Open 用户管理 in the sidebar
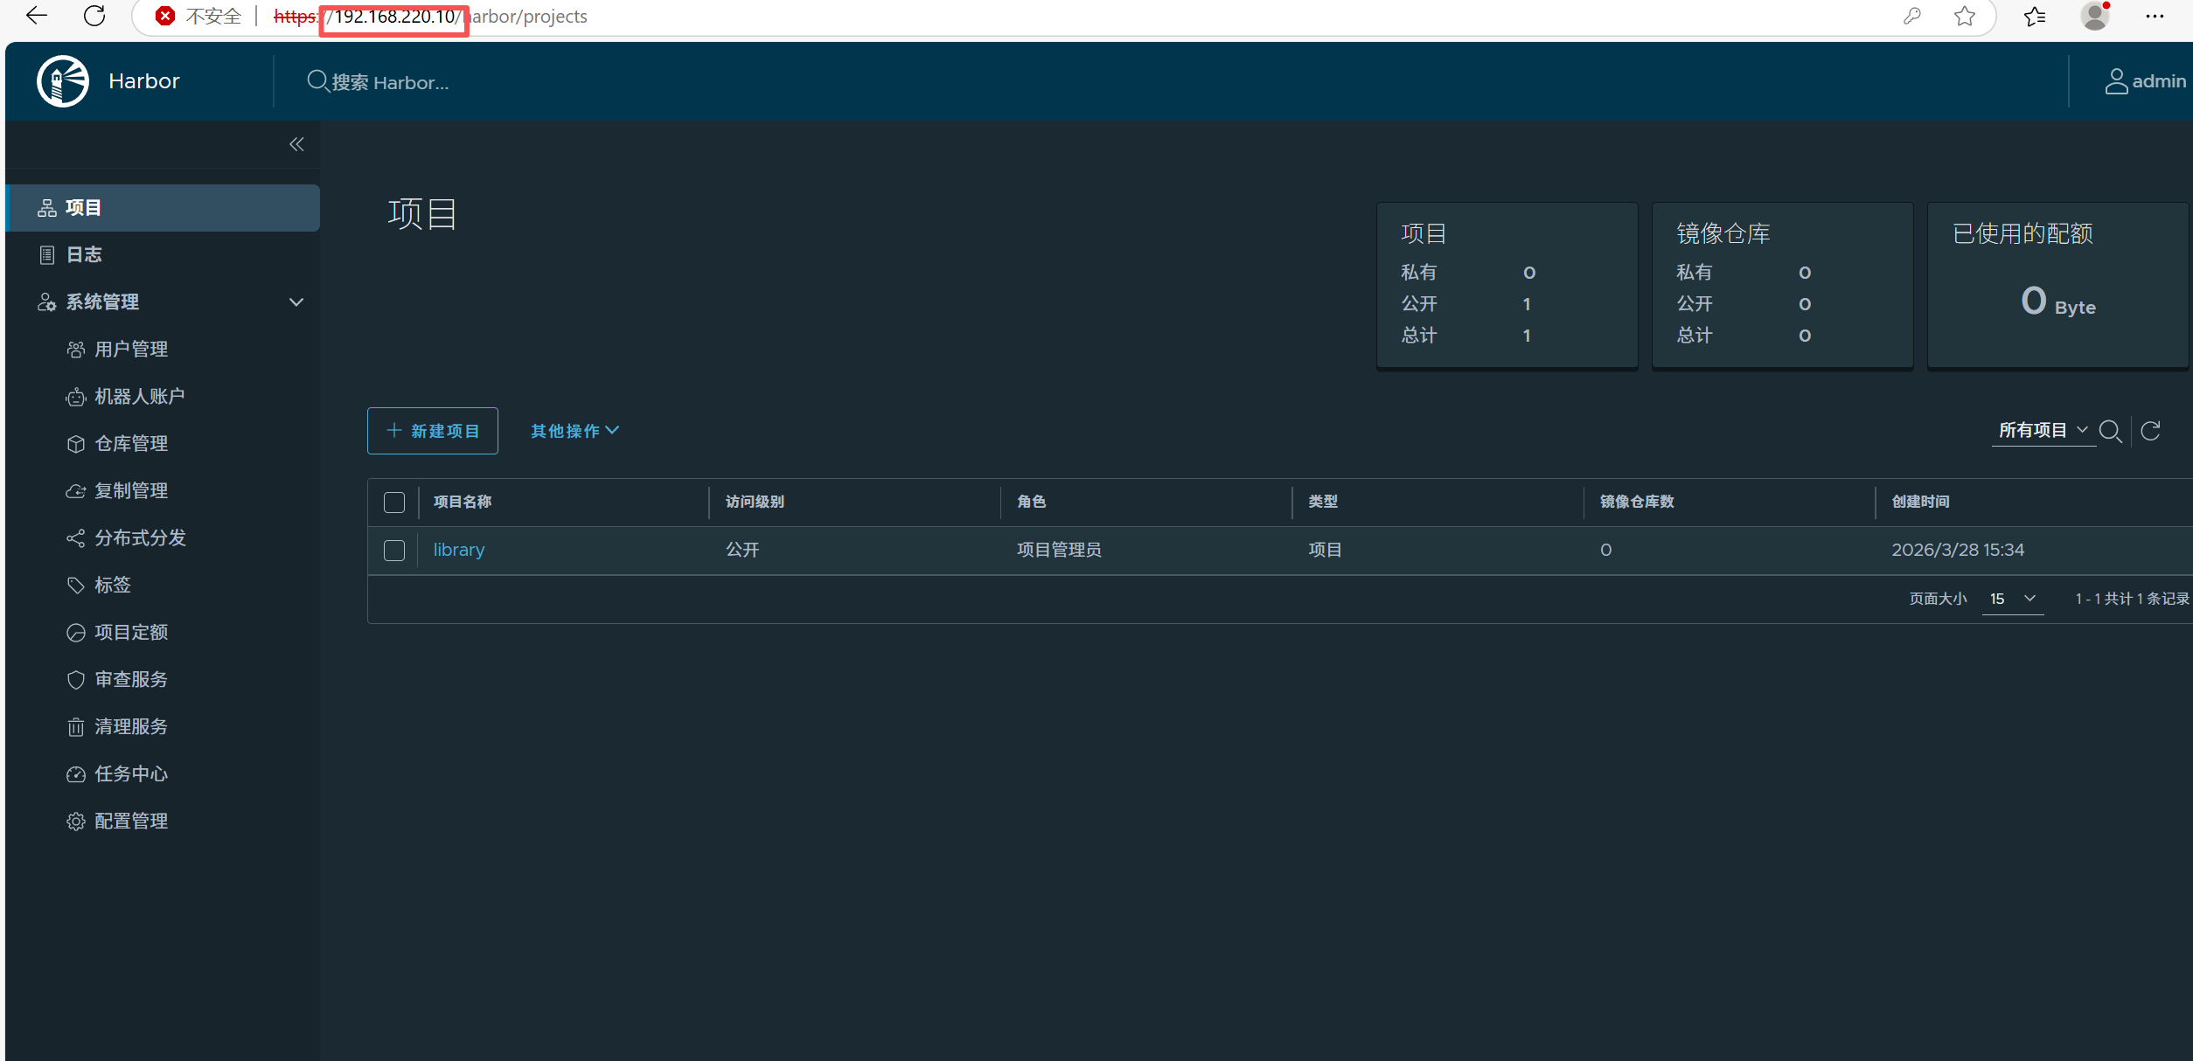 [x=131, y=350]
